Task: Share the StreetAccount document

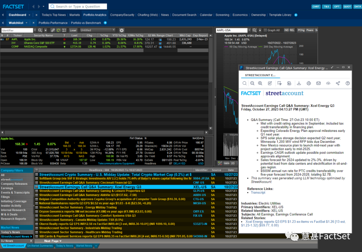Action: pos(338,83)
